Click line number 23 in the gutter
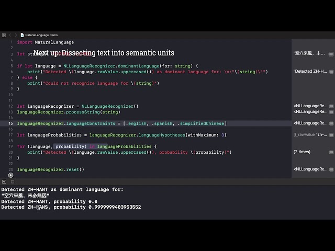Viewport: 335px width, 251px height. click(10, 169)
